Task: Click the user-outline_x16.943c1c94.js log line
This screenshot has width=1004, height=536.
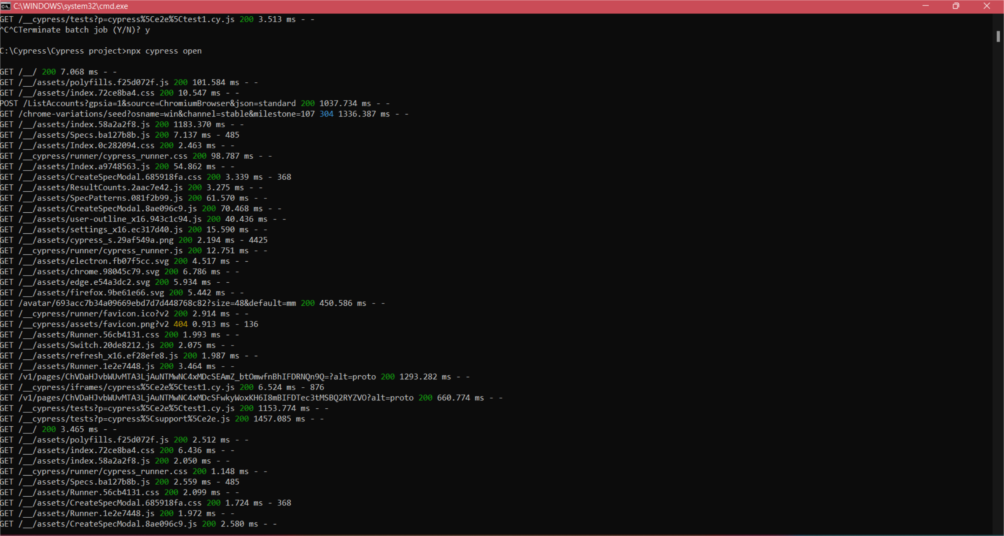Action: [x=143, y=219]
